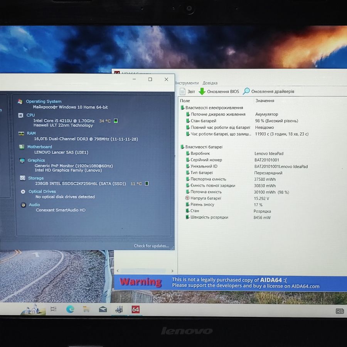Switch to AIDA64 via the red 64 taskbar icon
Viewport: 347px width, 347px height.
coord(135,309)
